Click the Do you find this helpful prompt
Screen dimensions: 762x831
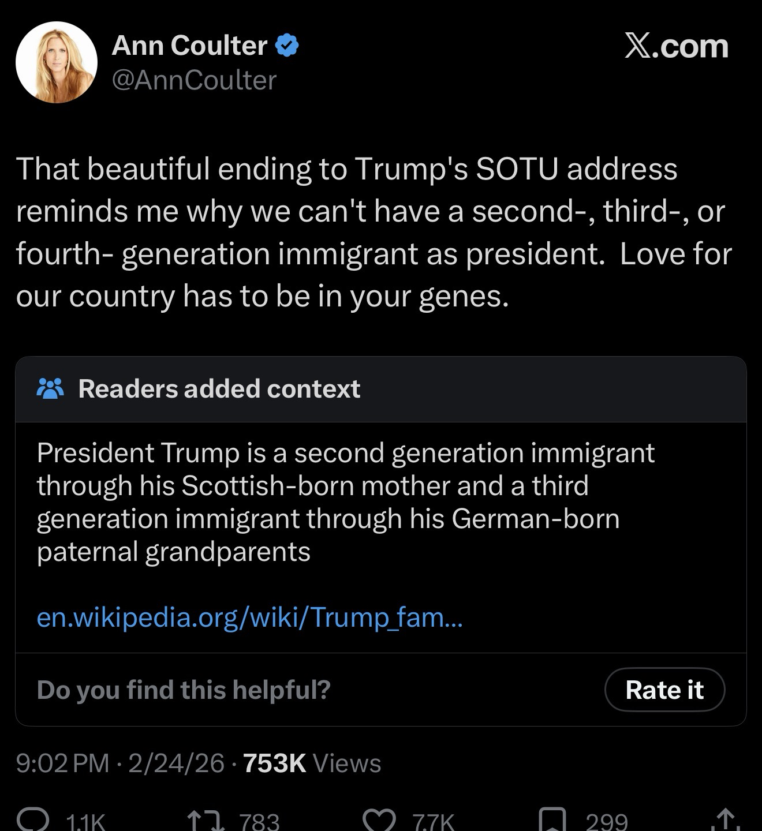pos(184,690)
